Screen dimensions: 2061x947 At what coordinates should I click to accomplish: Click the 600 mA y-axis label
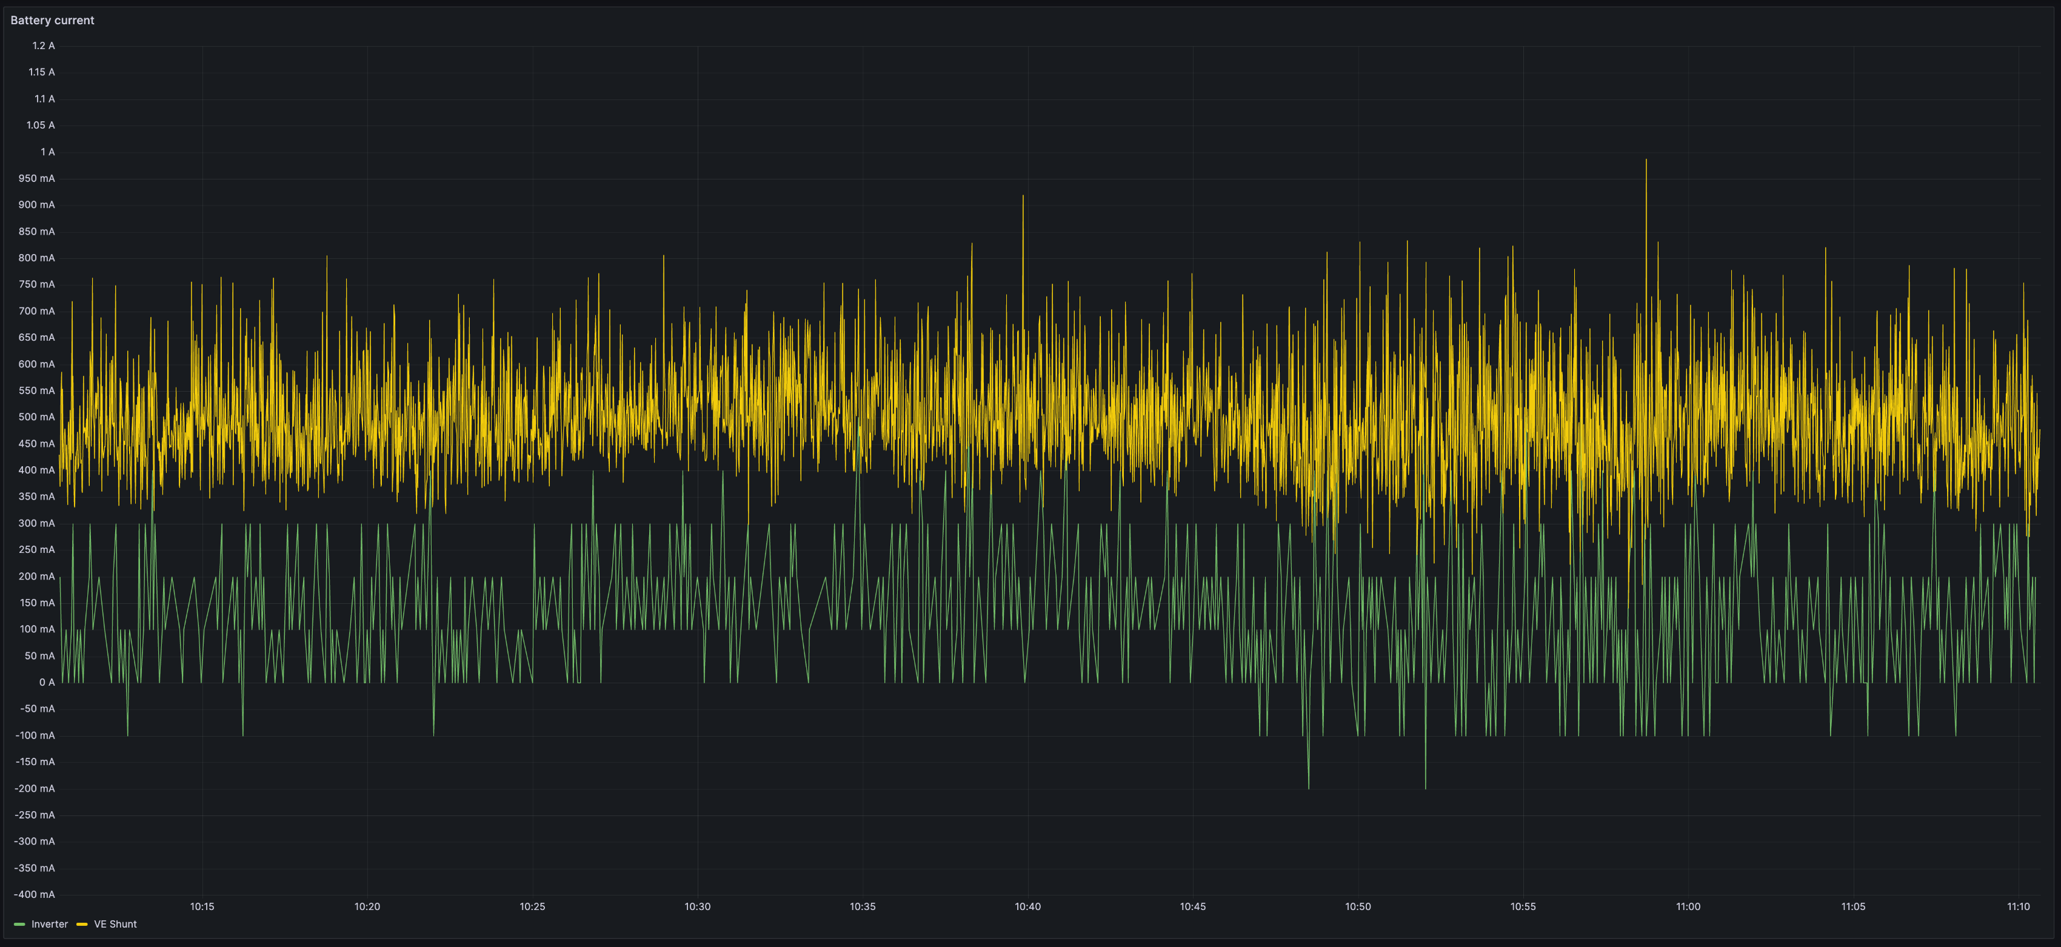pyautogui.click(x=37, y=364)
